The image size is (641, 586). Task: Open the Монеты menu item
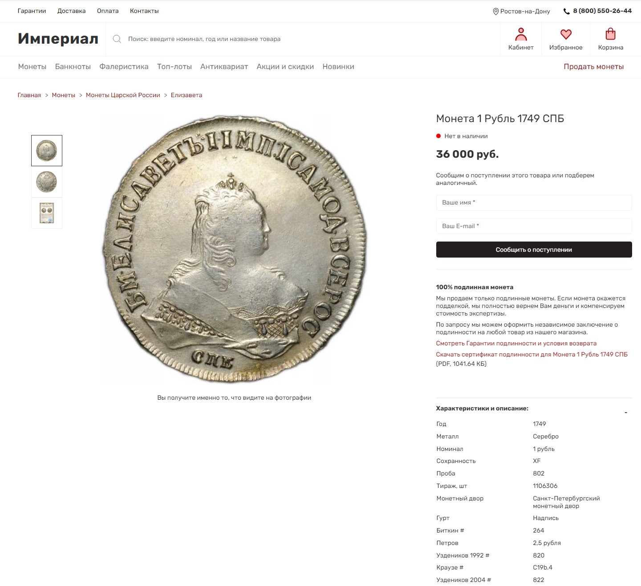pyautogui.click(x=32, y=66)
